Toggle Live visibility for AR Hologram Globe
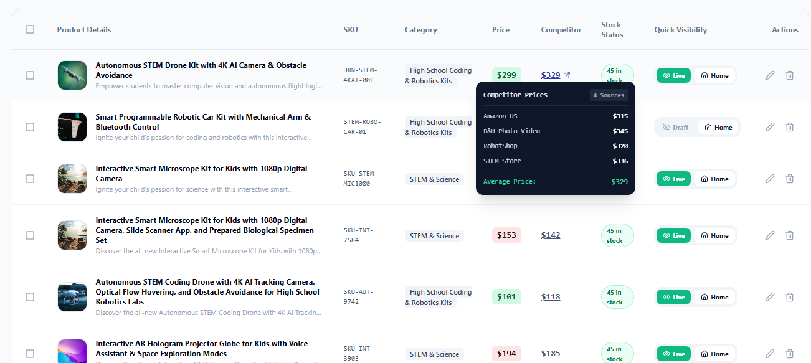This screenshot has width=811, height=363. click(673, 354)
